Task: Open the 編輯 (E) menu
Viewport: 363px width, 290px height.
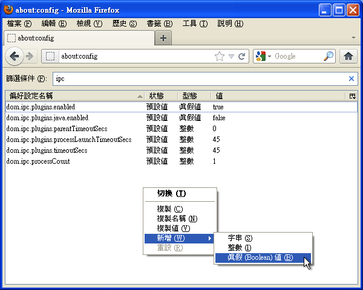Action: (54, 24)
